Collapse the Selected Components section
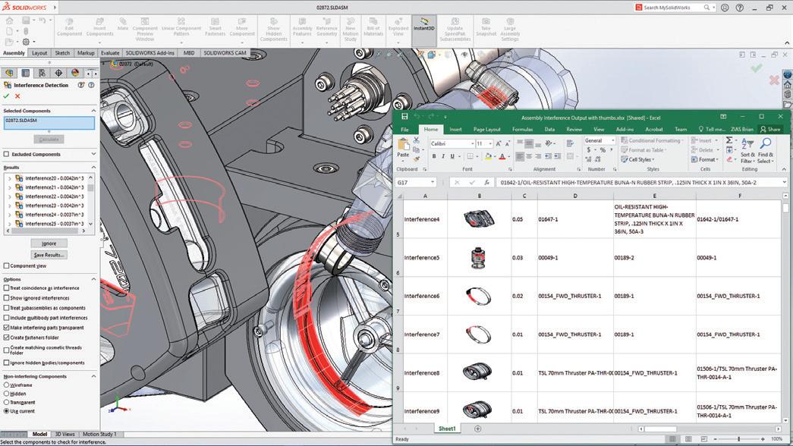The image size is (793, 446). pyautogui.click(x=93, y=111)
